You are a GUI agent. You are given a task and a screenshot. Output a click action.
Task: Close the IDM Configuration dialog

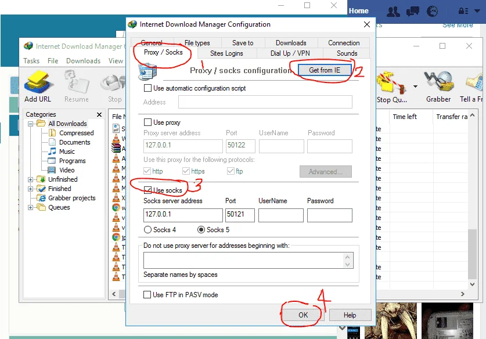[366, 24]
